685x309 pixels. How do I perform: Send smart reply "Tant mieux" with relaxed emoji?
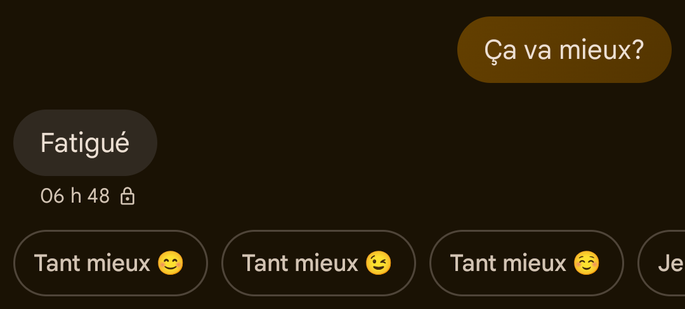(x=526, y=263)
